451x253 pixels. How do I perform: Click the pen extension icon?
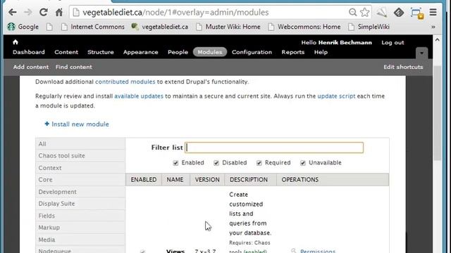tap(382, 13)
